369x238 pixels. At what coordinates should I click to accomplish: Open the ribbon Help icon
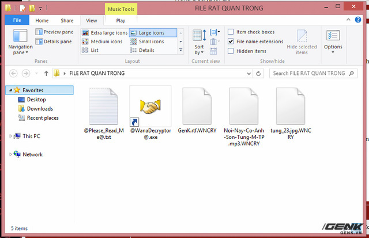click(x=358, y=20)
